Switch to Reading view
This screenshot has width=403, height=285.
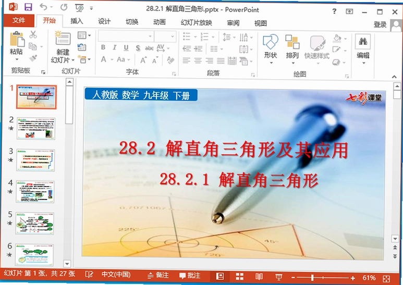[x=259, y=277]
